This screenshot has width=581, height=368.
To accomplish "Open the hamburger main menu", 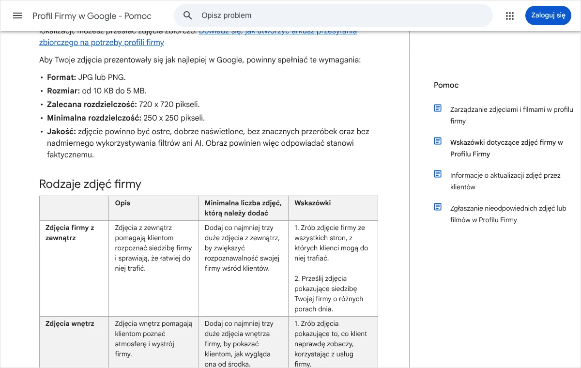I will tap(17, 15).
